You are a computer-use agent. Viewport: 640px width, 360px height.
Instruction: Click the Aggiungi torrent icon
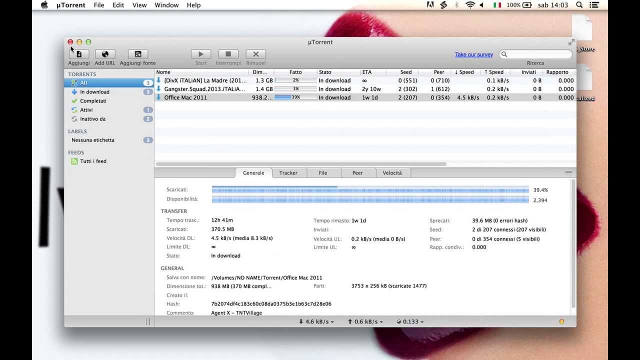pos(79,54)
